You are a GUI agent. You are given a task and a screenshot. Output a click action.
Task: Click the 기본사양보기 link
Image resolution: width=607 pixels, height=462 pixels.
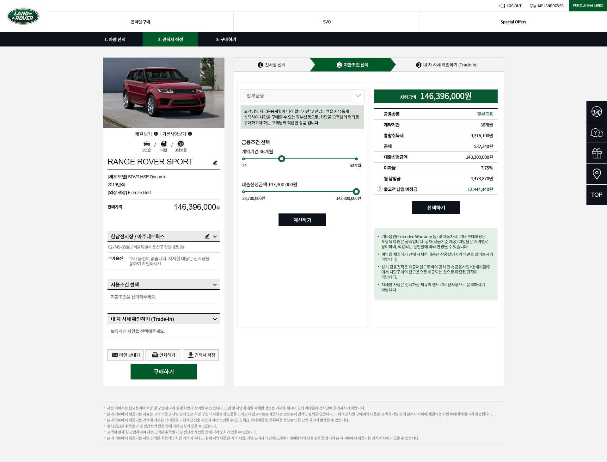click(x=174, y=134)
